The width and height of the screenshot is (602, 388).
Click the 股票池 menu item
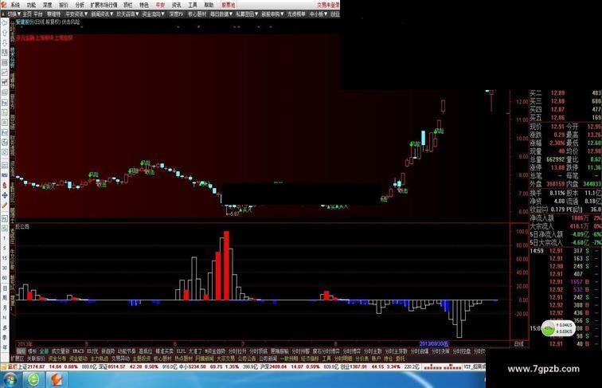point(229,5)
